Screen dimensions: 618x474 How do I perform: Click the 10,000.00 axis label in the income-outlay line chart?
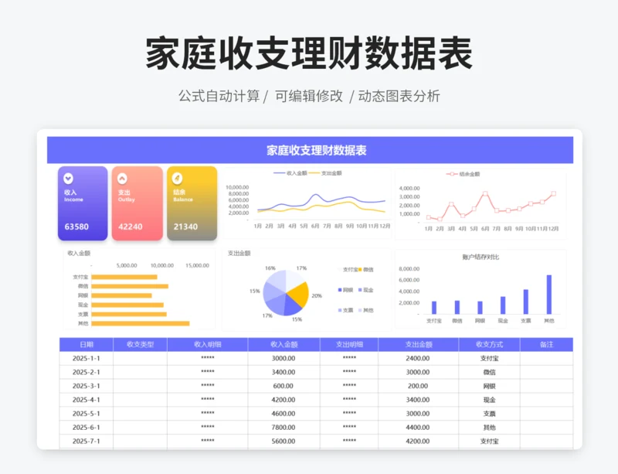click(x=237, y=187)
